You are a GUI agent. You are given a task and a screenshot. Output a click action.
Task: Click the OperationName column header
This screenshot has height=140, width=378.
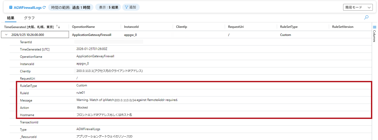(83, 27)
